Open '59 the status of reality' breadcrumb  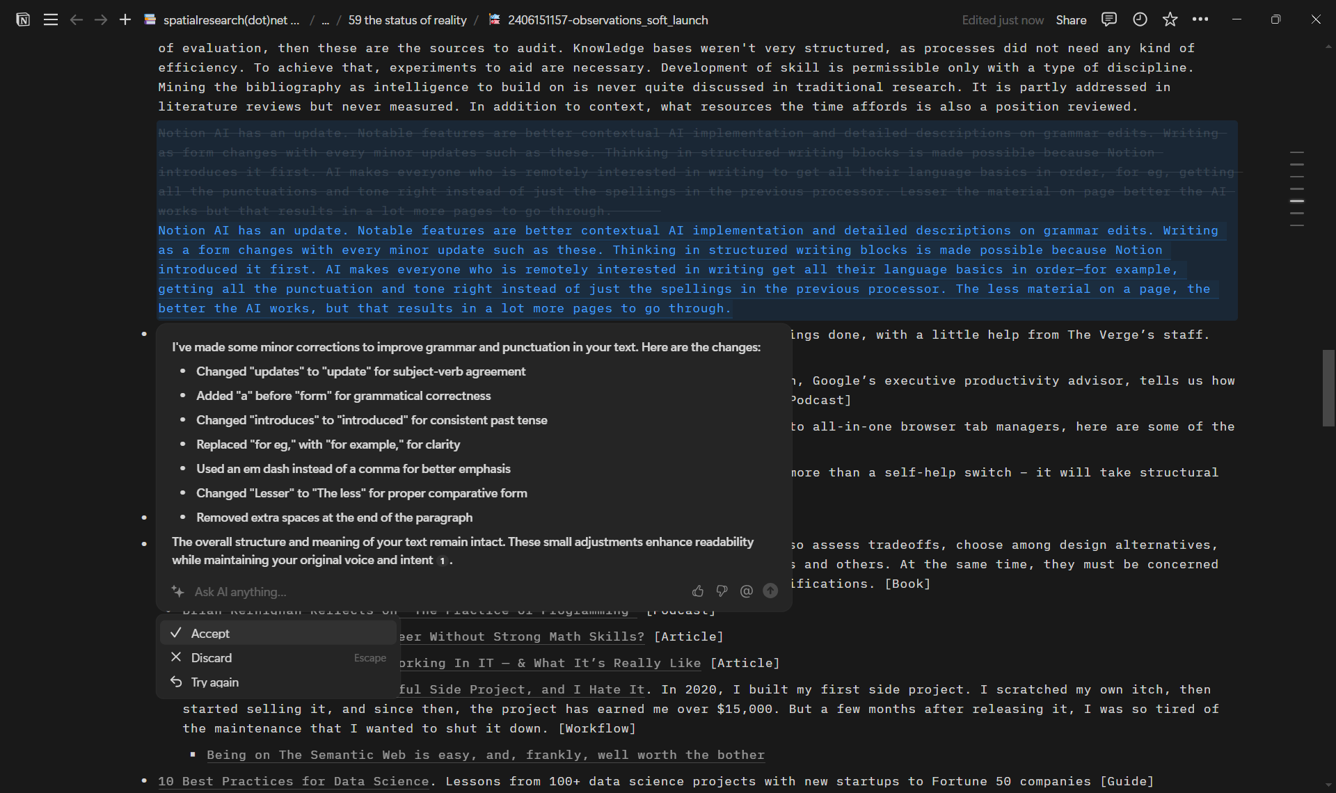click(407, 20)
